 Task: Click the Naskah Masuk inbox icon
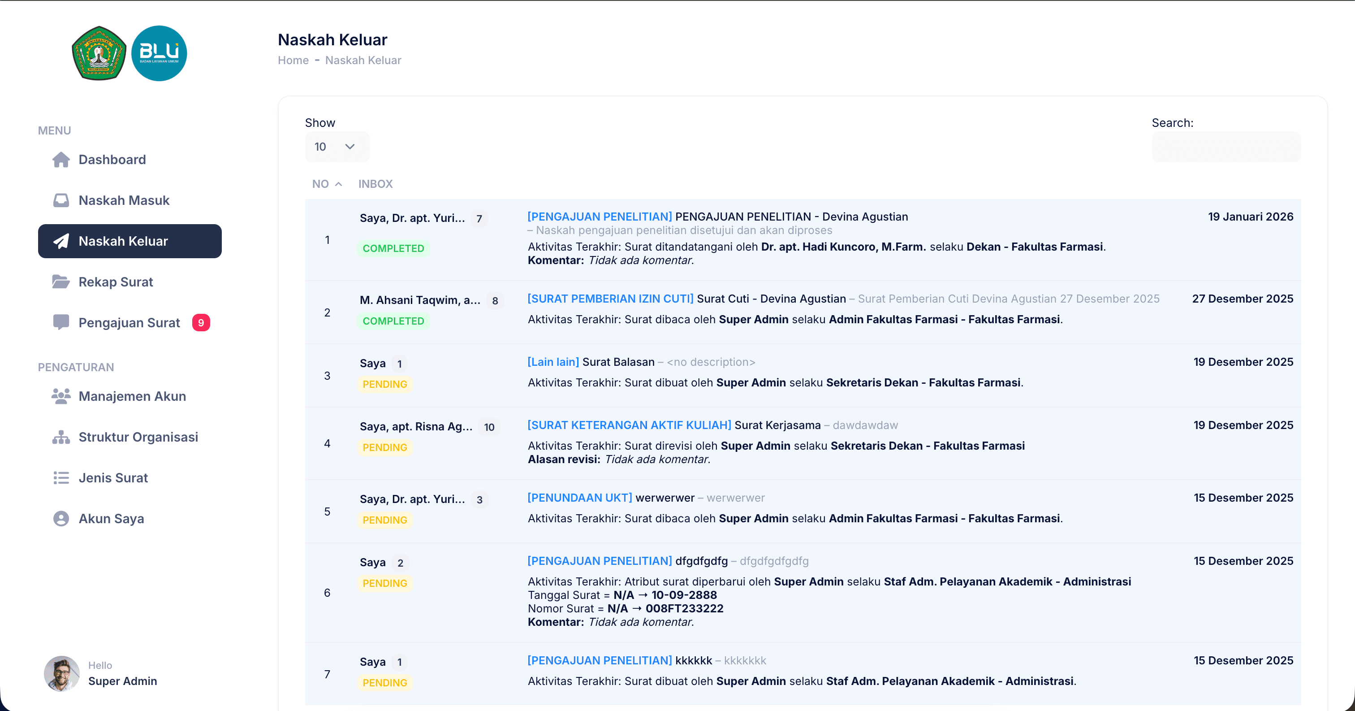tap(61, 200)
